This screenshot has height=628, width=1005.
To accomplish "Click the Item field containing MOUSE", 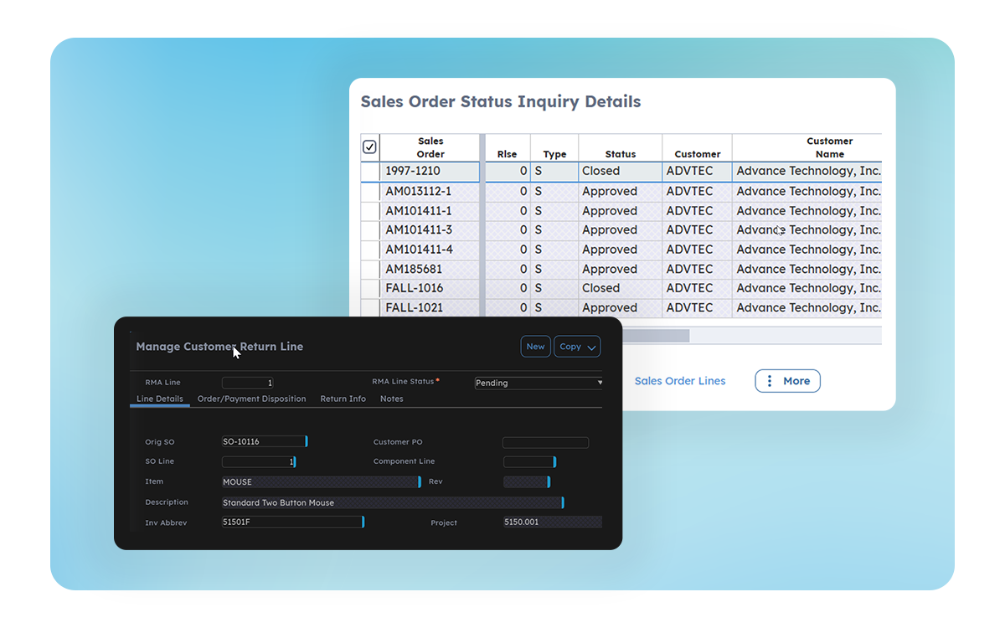I will click(x=319, y=482).
